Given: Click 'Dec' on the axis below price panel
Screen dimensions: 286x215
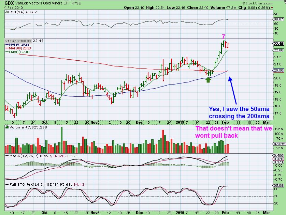Looking at the screenshot, I should click(x=139, y=122).
